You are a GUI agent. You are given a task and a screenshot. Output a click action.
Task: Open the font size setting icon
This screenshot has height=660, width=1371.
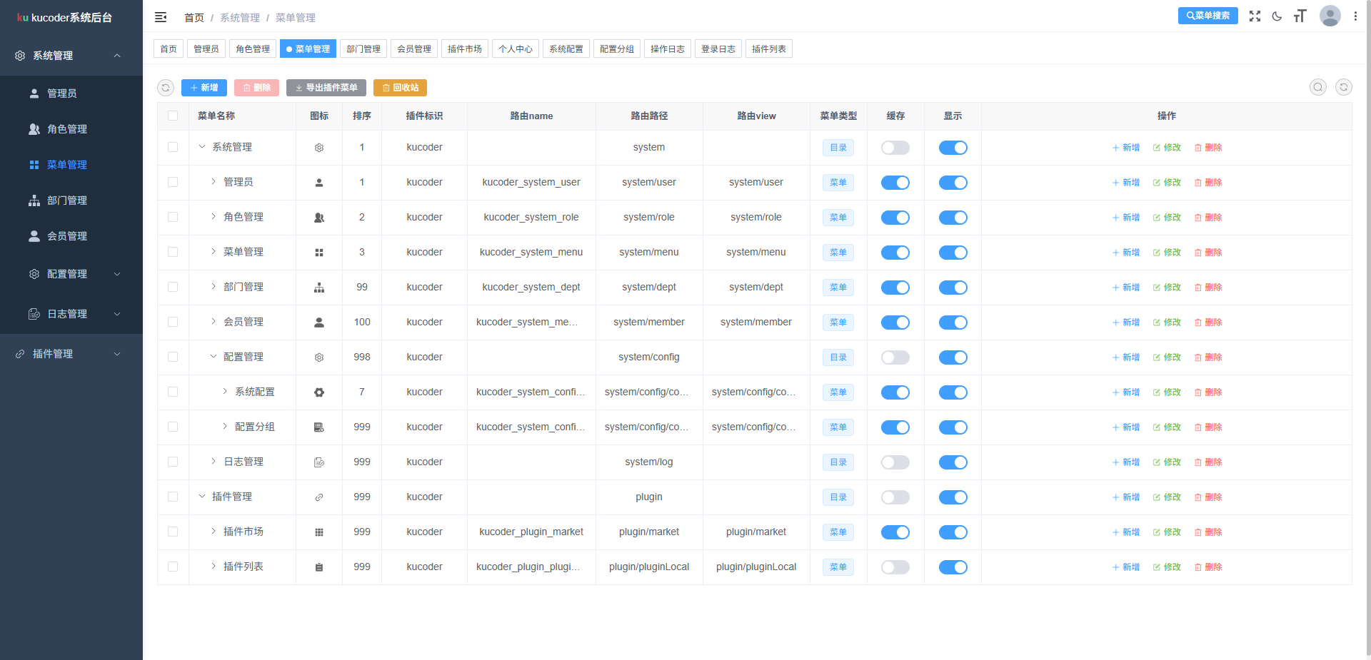[x=1300, y=16]
